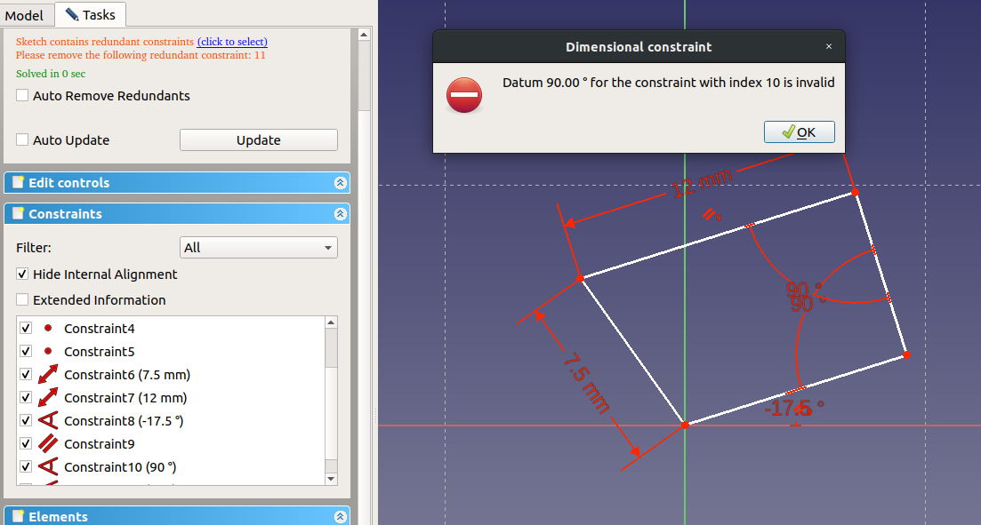The image size is (981, 525).
Task: Select the Tasks tab
Action: [x=91, y=15]
